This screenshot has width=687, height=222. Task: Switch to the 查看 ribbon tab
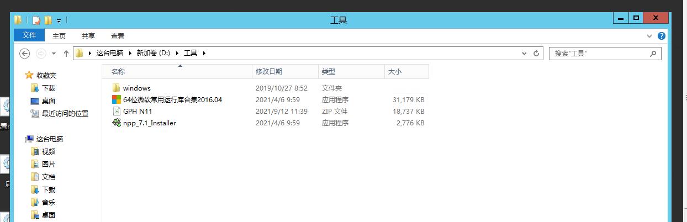point(118,36)
